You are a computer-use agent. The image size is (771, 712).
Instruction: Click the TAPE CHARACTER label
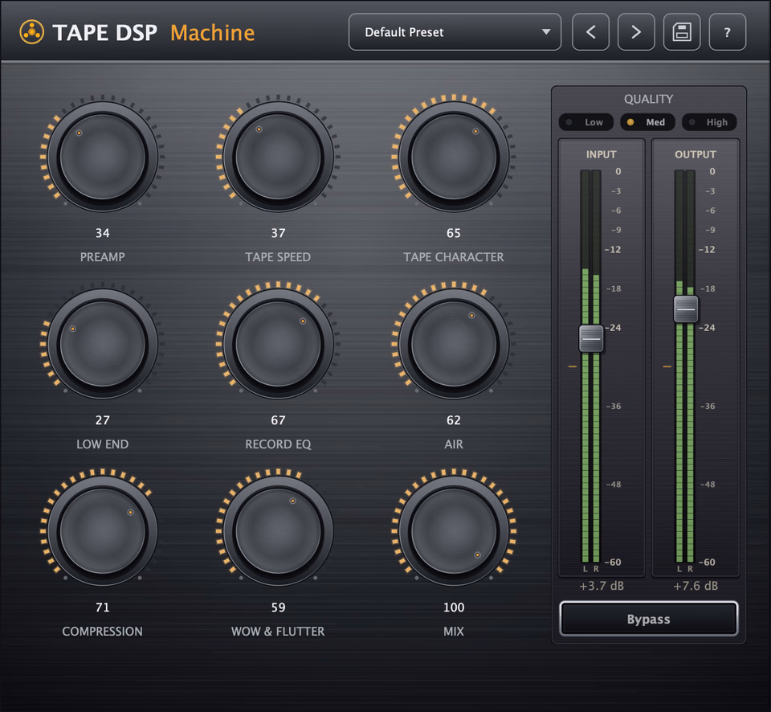pyautogui.click(x=453, y=257)
